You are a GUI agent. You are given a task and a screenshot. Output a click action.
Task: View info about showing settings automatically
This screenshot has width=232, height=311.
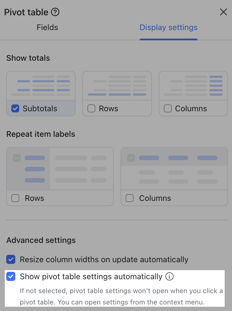tap(169, 276)
